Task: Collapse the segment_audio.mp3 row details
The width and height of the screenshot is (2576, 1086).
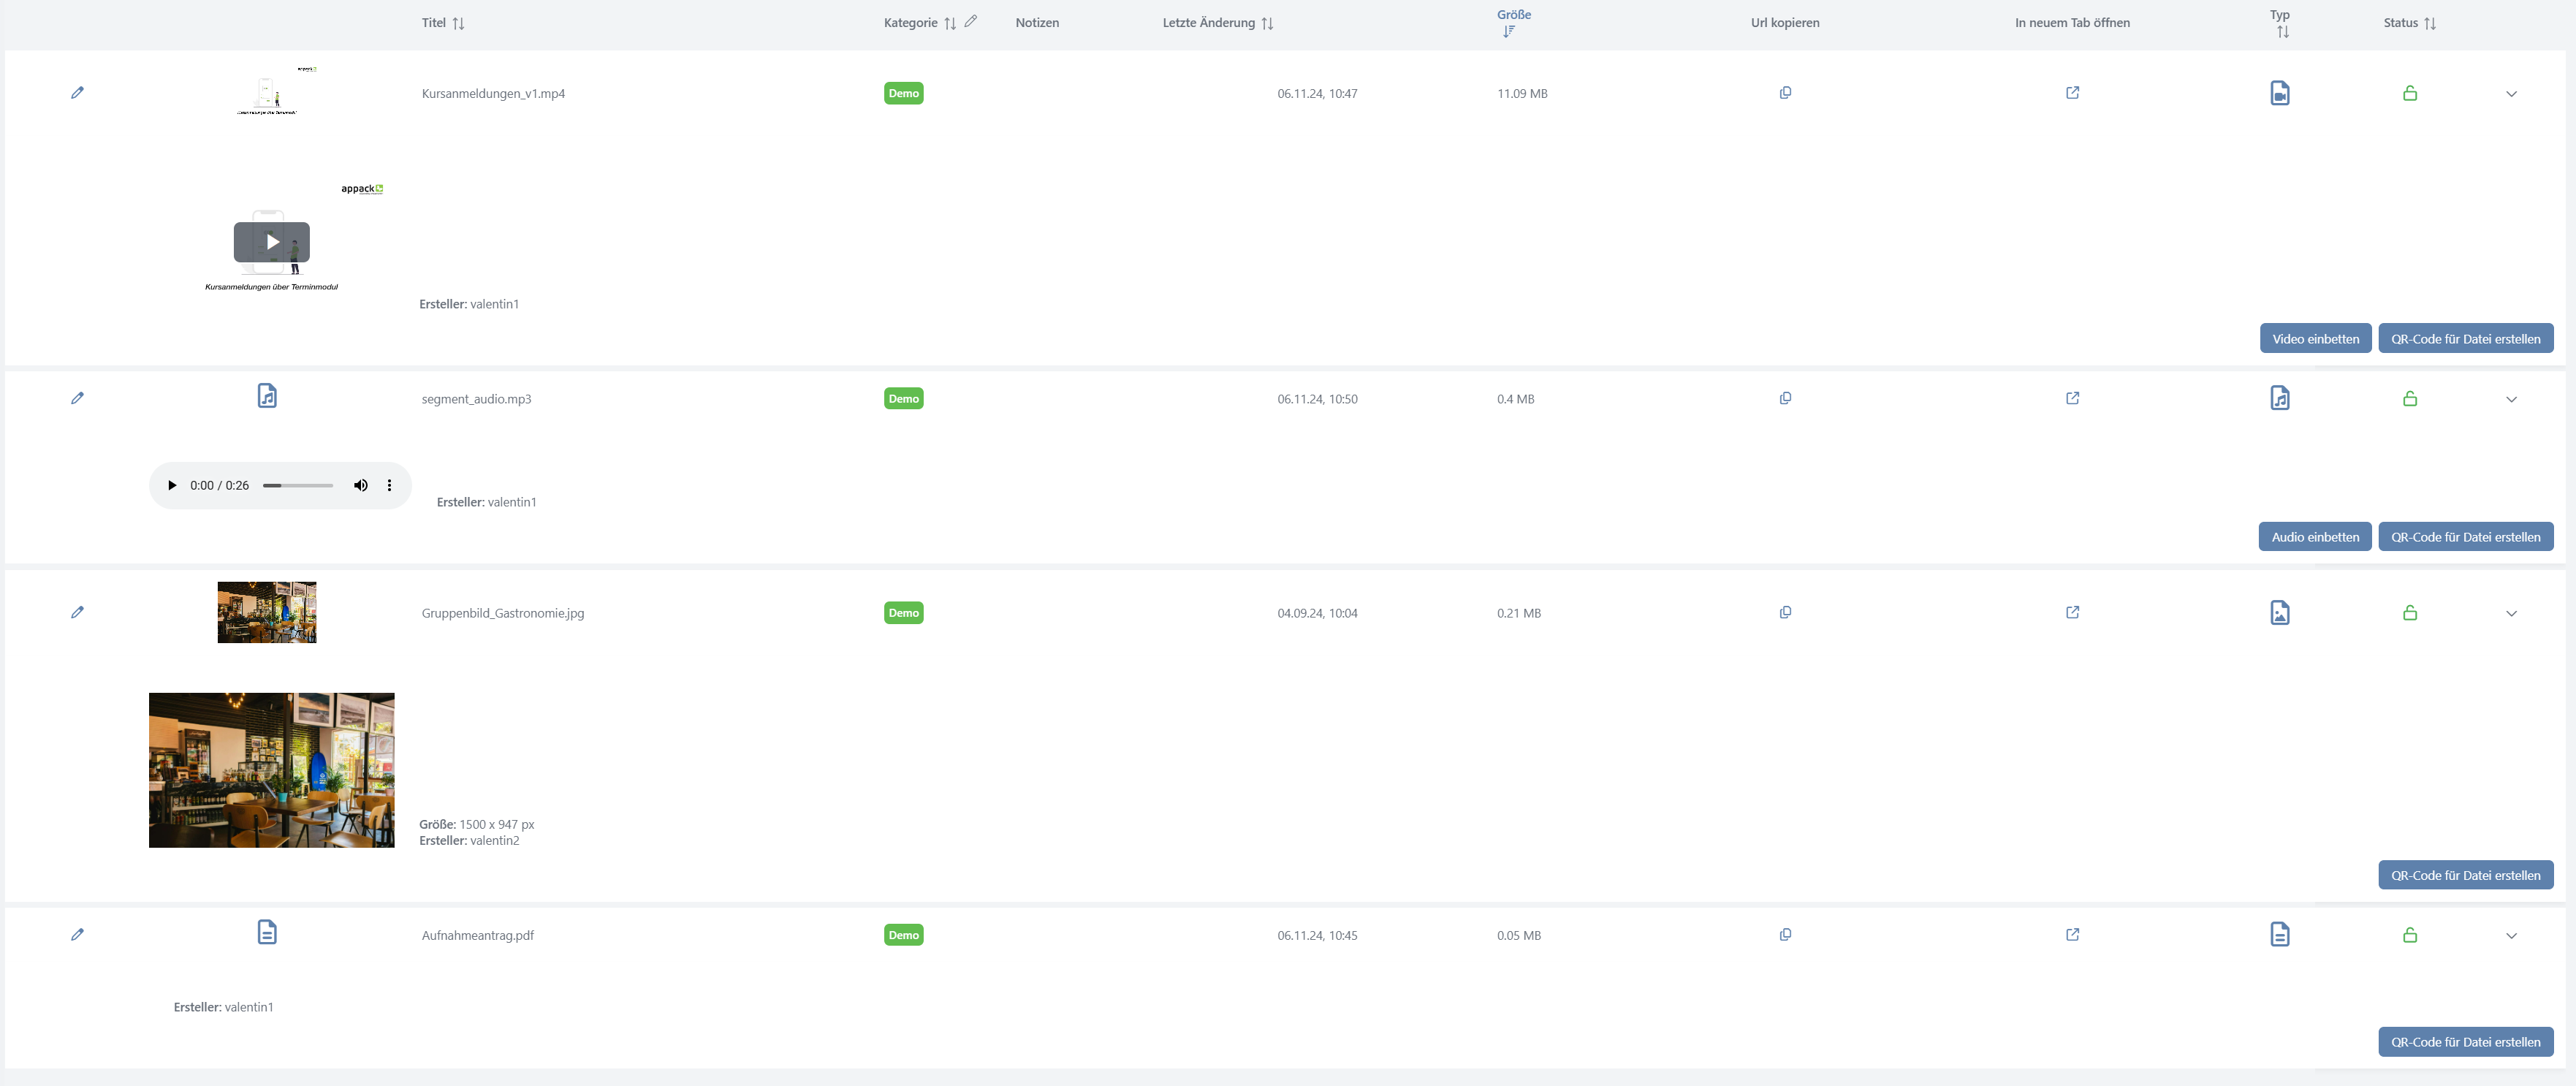Action: [x=2510, y=399]
